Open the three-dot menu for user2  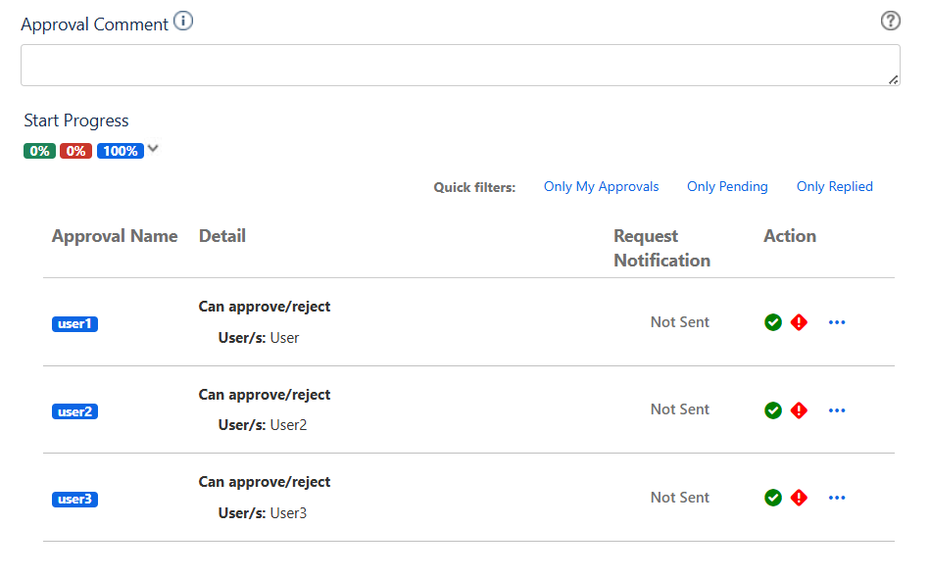(x=837, y=410)
